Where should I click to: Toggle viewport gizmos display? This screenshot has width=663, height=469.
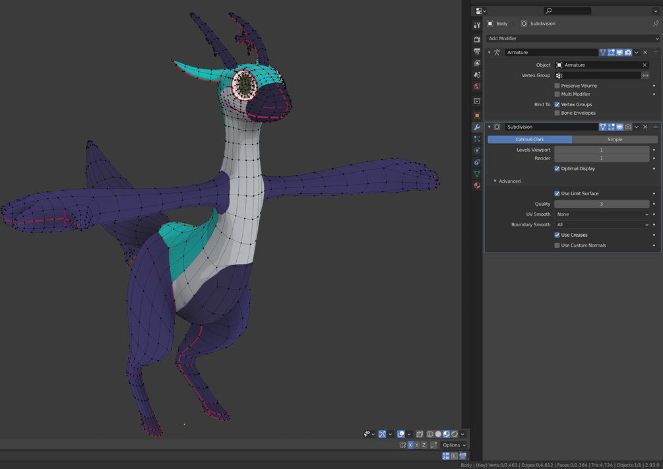[x=382, y=434]
